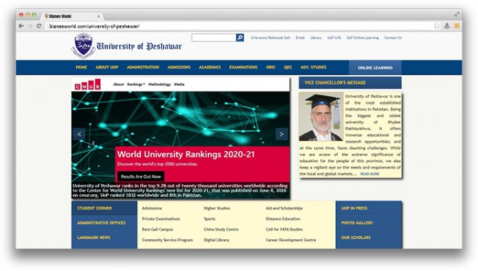Click the University of Peshawar crest logo
Viewport: 478px width, 271px height.
[x=83, y=45]
